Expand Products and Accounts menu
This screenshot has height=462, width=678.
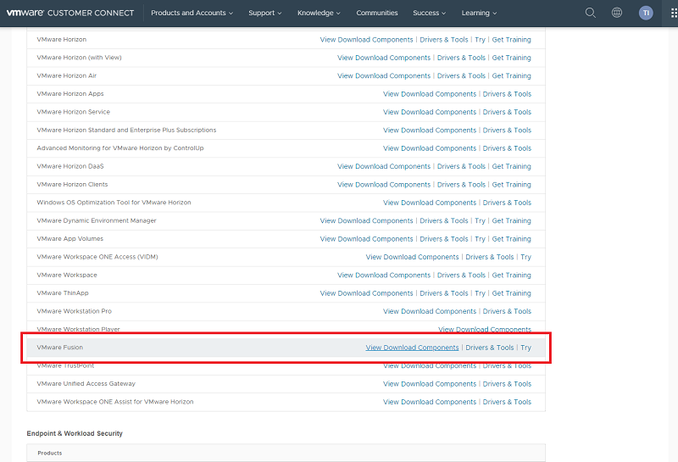pos(192,13)
